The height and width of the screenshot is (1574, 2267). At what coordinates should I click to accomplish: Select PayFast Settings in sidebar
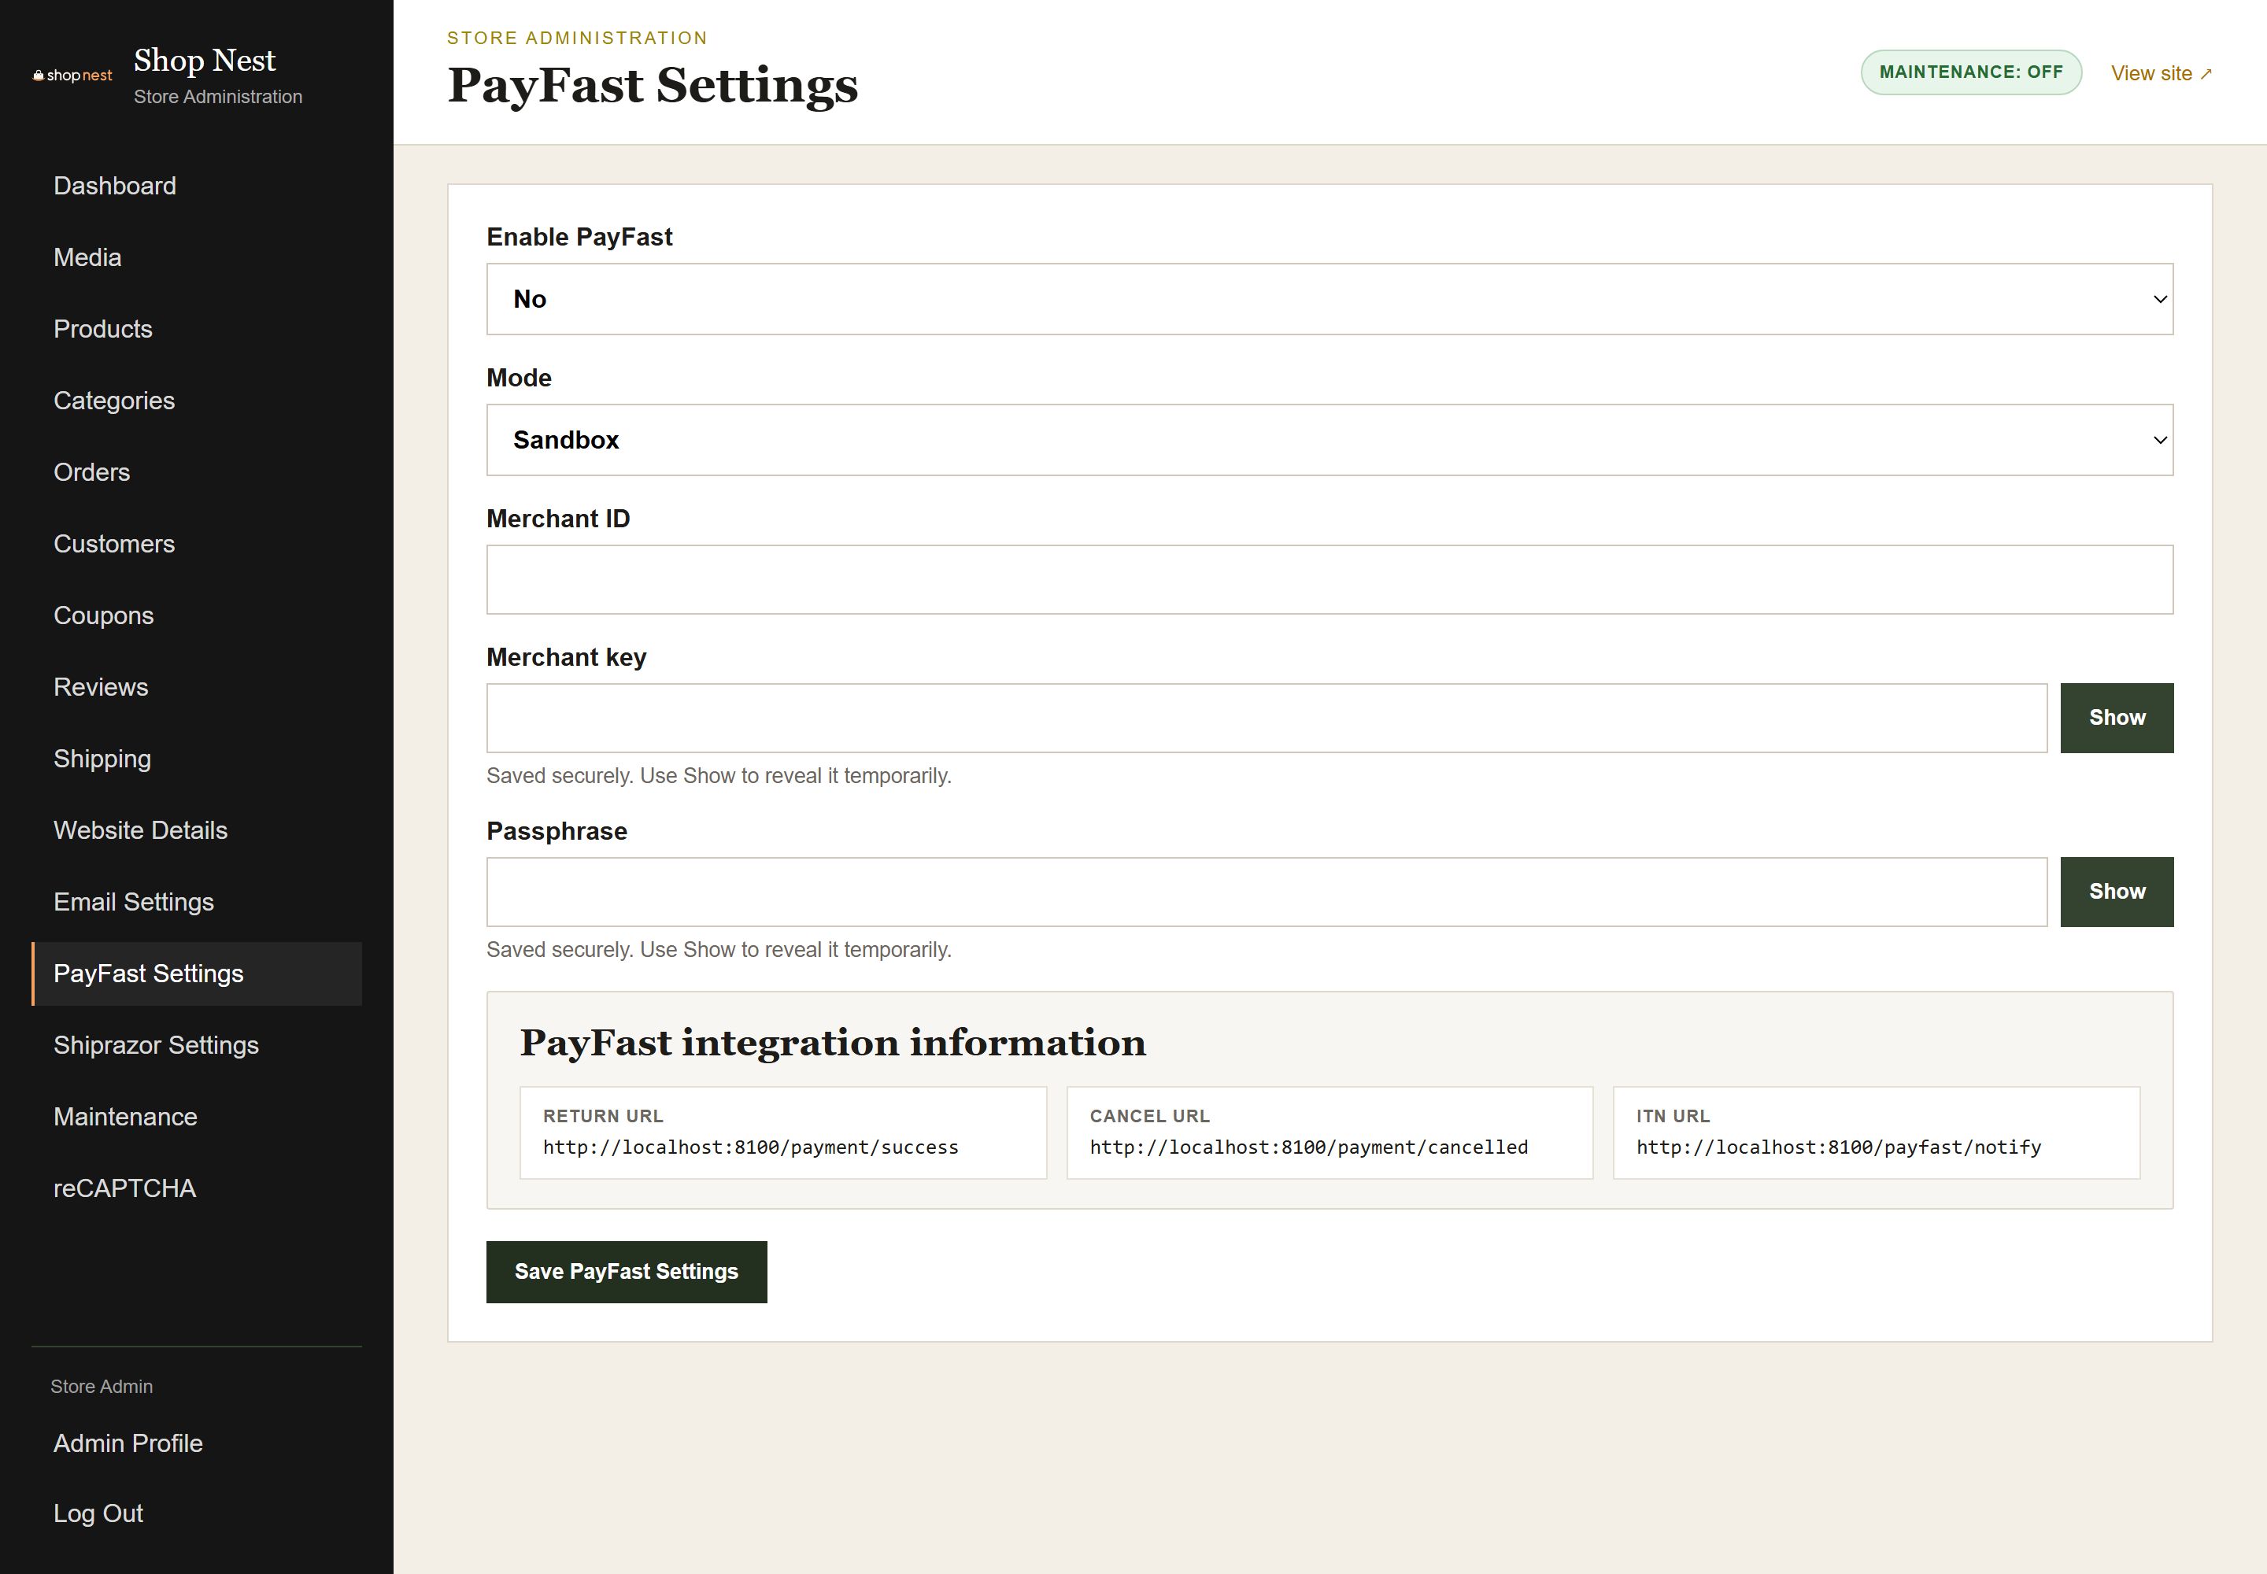tap(196, 974)
